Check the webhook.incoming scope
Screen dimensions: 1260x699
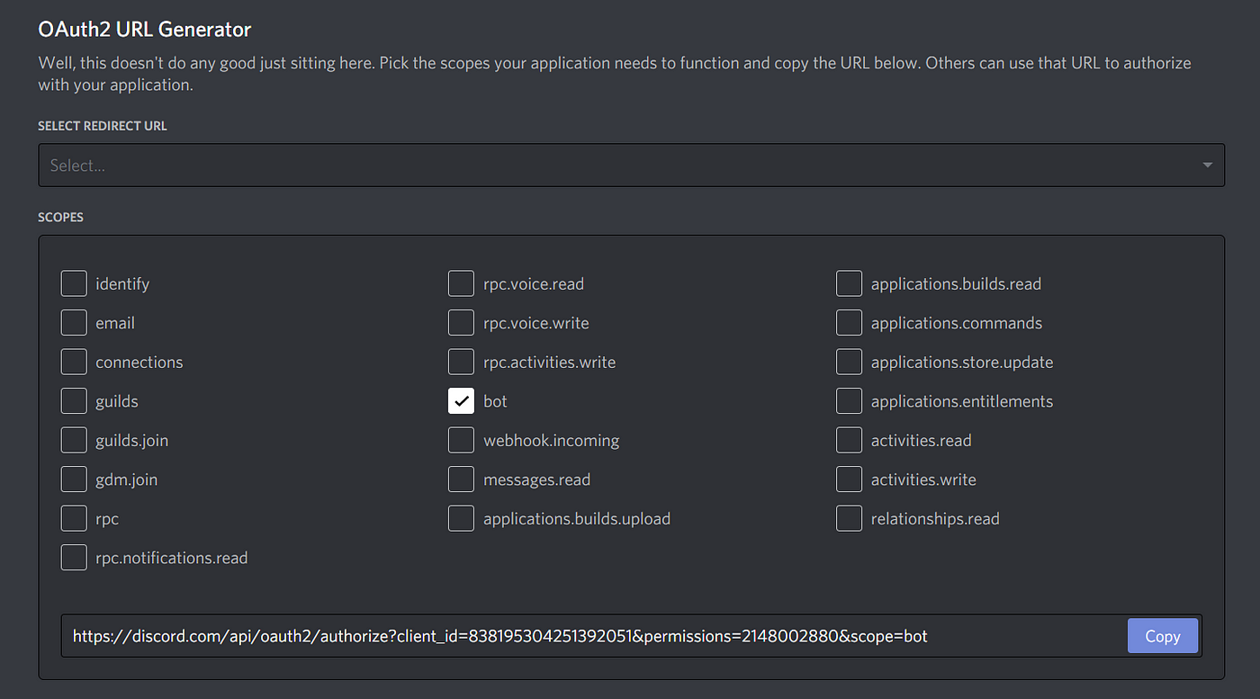click(461, 440)
